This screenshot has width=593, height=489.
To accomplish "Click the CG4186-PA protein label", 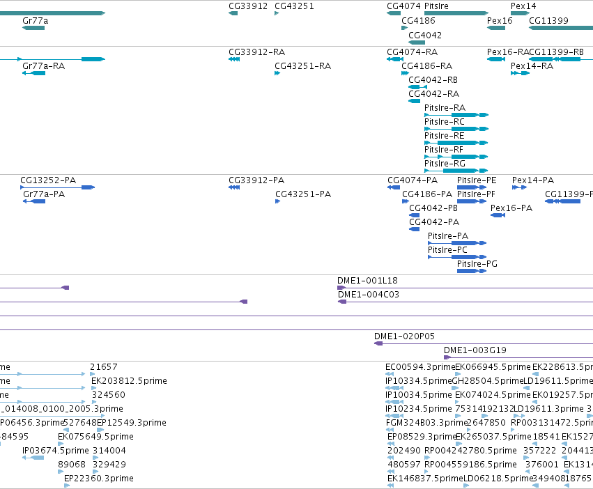I will pos(427,194).
